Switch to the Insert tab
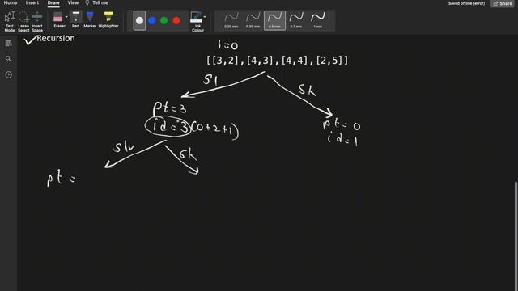Viewport: 518px width, 291px height. (32, 3)
